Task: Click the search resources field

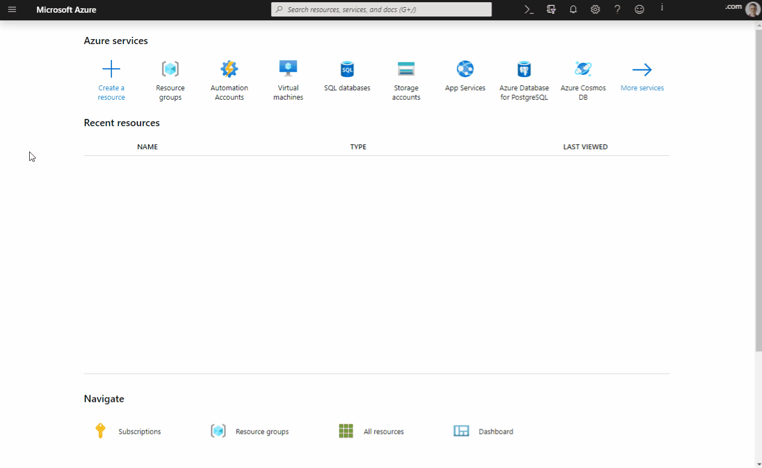Action: (x=381, y=9)
